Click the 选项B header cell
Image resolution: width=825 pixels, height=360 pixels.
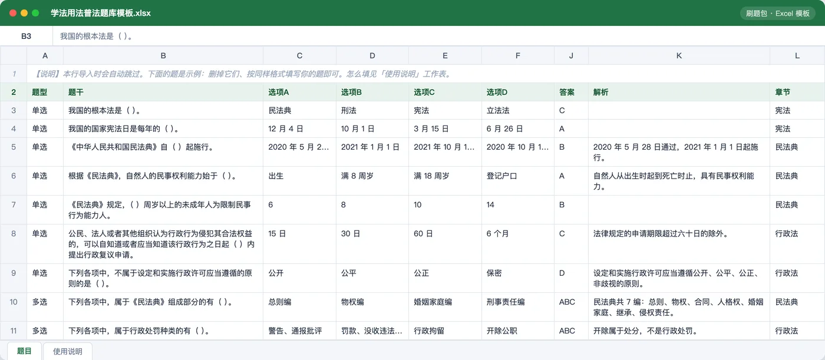pos(372,93)
